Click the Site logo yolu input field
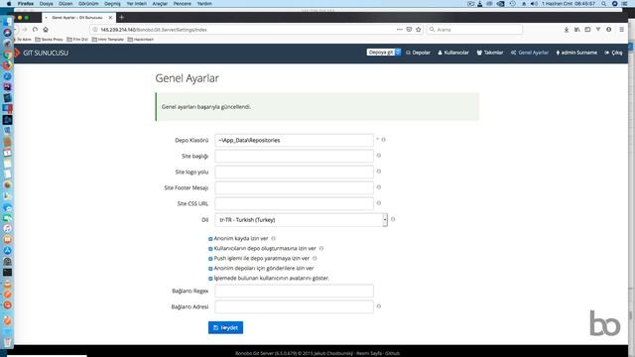635x357 pixels. pos(294,172)
